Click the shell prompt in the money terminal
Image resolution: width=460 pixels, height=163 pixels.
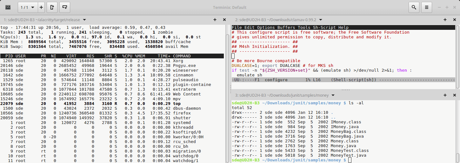pyautogui.click(x=350, y=160)
